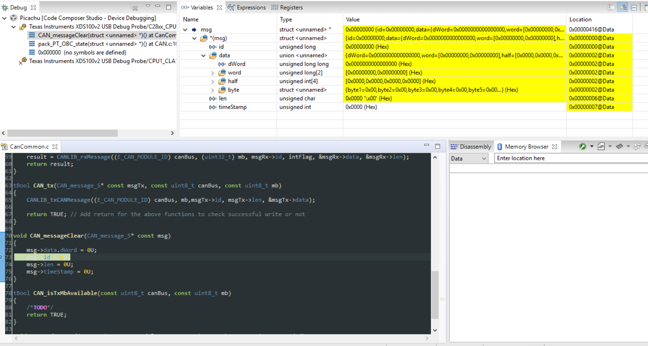Click the Refresh icon in Memory Browser toolbar
This screenshot has height=346, width=648.
(646, 146)
